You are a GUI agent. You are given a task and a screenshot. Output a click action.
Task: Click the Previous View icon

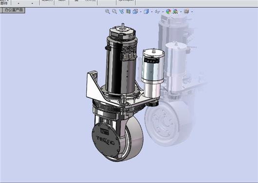coord(121,12)
